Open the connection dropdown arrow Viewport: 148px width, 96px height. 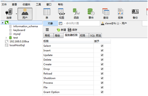[x=16, y=14]
